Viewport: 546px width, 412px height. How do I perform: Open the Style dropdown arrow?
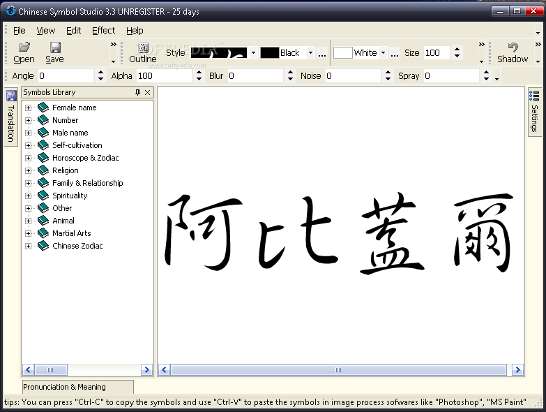254,53
